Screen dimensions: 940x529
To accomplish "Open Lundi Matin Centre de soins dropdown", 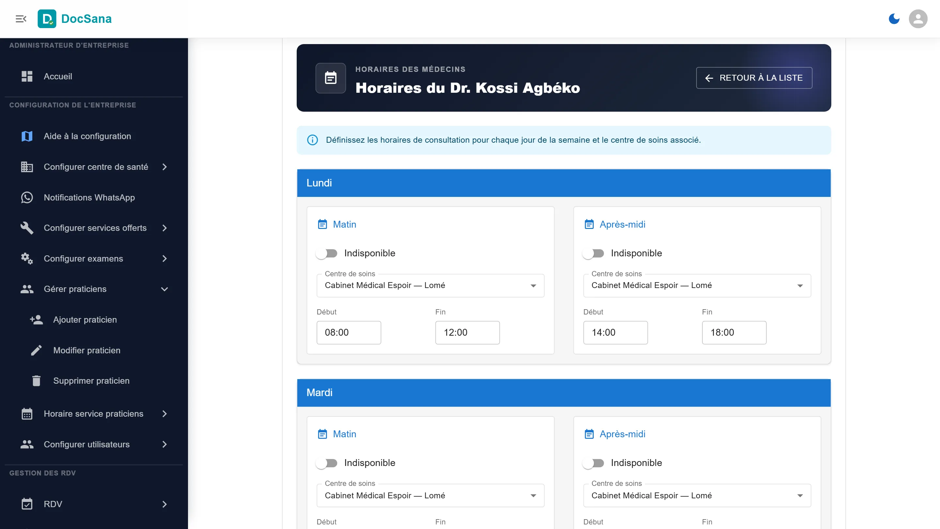I will (431, 285).
